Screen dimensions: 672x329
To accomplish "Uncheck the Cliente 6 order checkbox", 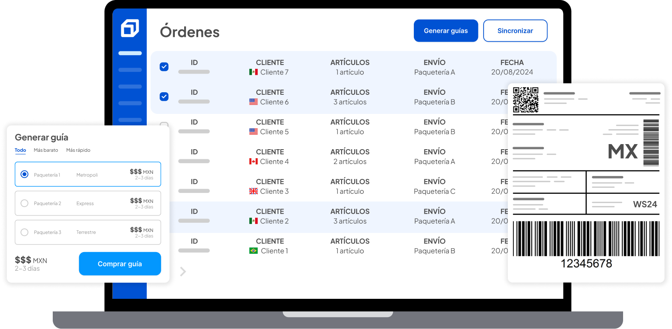I will [x=164, y=96].
